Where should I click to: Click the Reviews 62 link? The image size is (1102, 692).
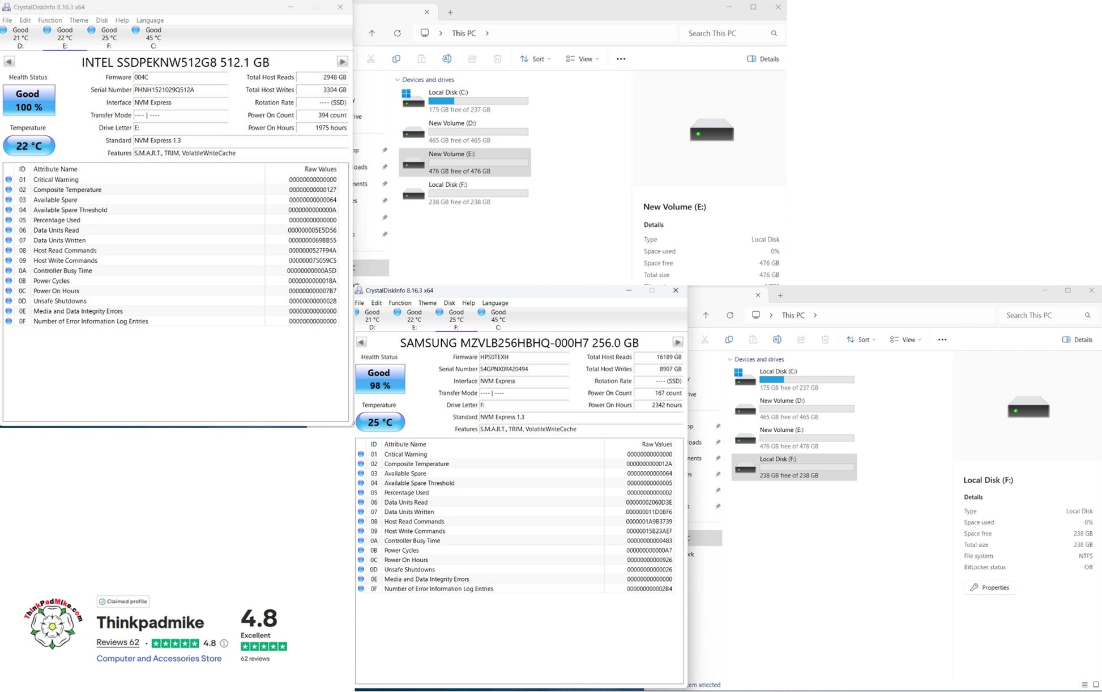click(118, 642)
